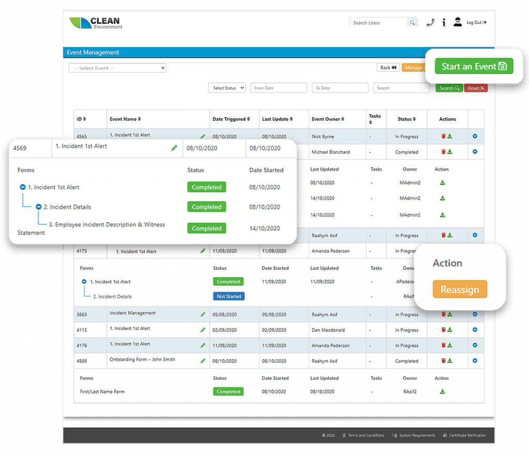Viewport: 529px width, 454px height.
Task: Click the red Reset button
Action: click(x=476, y=88)
